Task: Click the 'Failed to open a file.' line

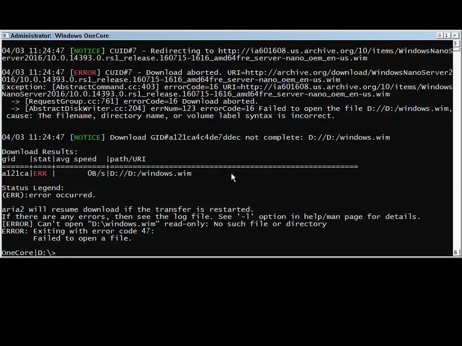Action: click(x=83, y=238)
